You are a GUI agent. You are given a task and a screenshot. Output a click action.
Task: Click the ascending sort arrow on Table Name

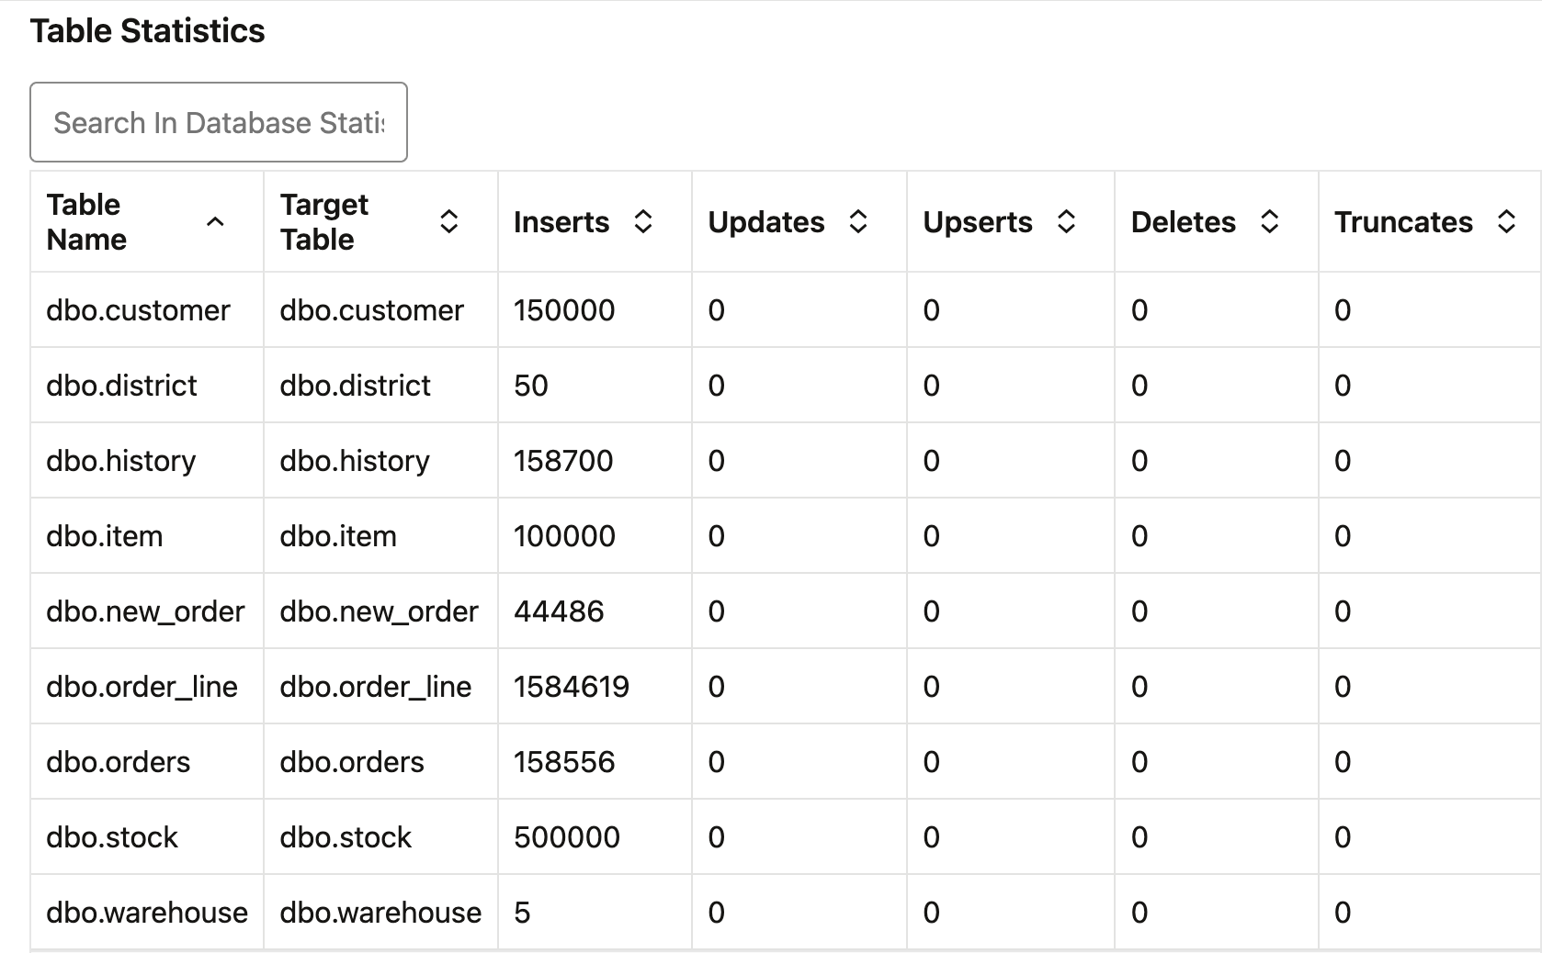(217, 221)
